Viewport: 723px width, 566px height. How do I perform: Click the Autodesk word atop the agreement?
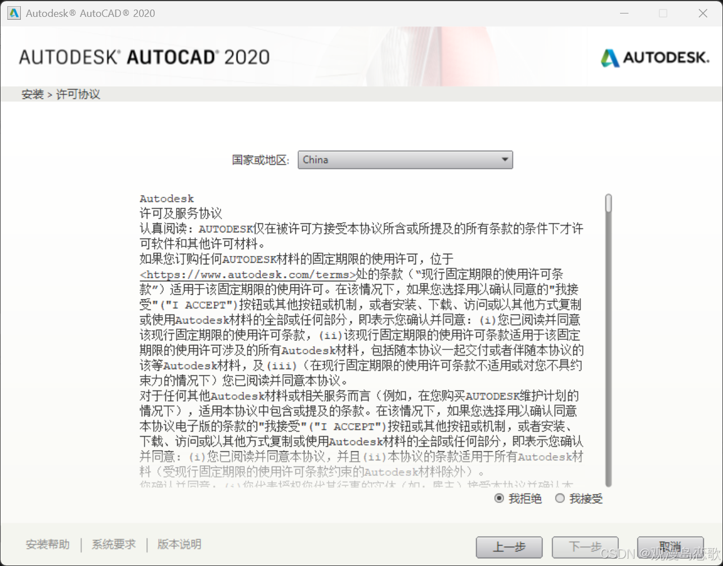(167, 199)
